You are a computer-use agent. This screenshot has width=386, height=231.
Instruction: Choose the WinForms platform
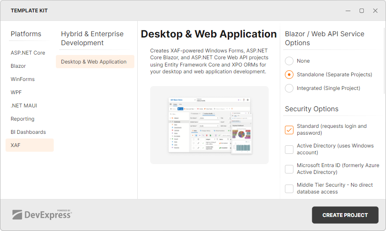[23, 79]
